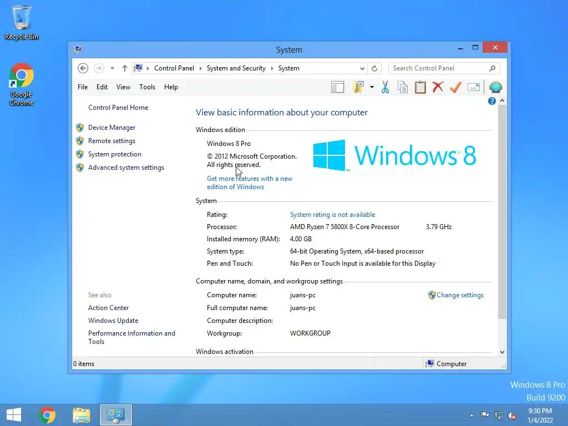Open File Explorer from the taskbar
The height and width of the screenshot is (426, 568).
pyautogui.click(x=82, y=415)
